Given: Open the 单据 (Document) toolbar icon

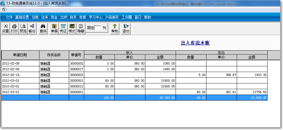Looking at the screenshot, I should pos(54,29).
